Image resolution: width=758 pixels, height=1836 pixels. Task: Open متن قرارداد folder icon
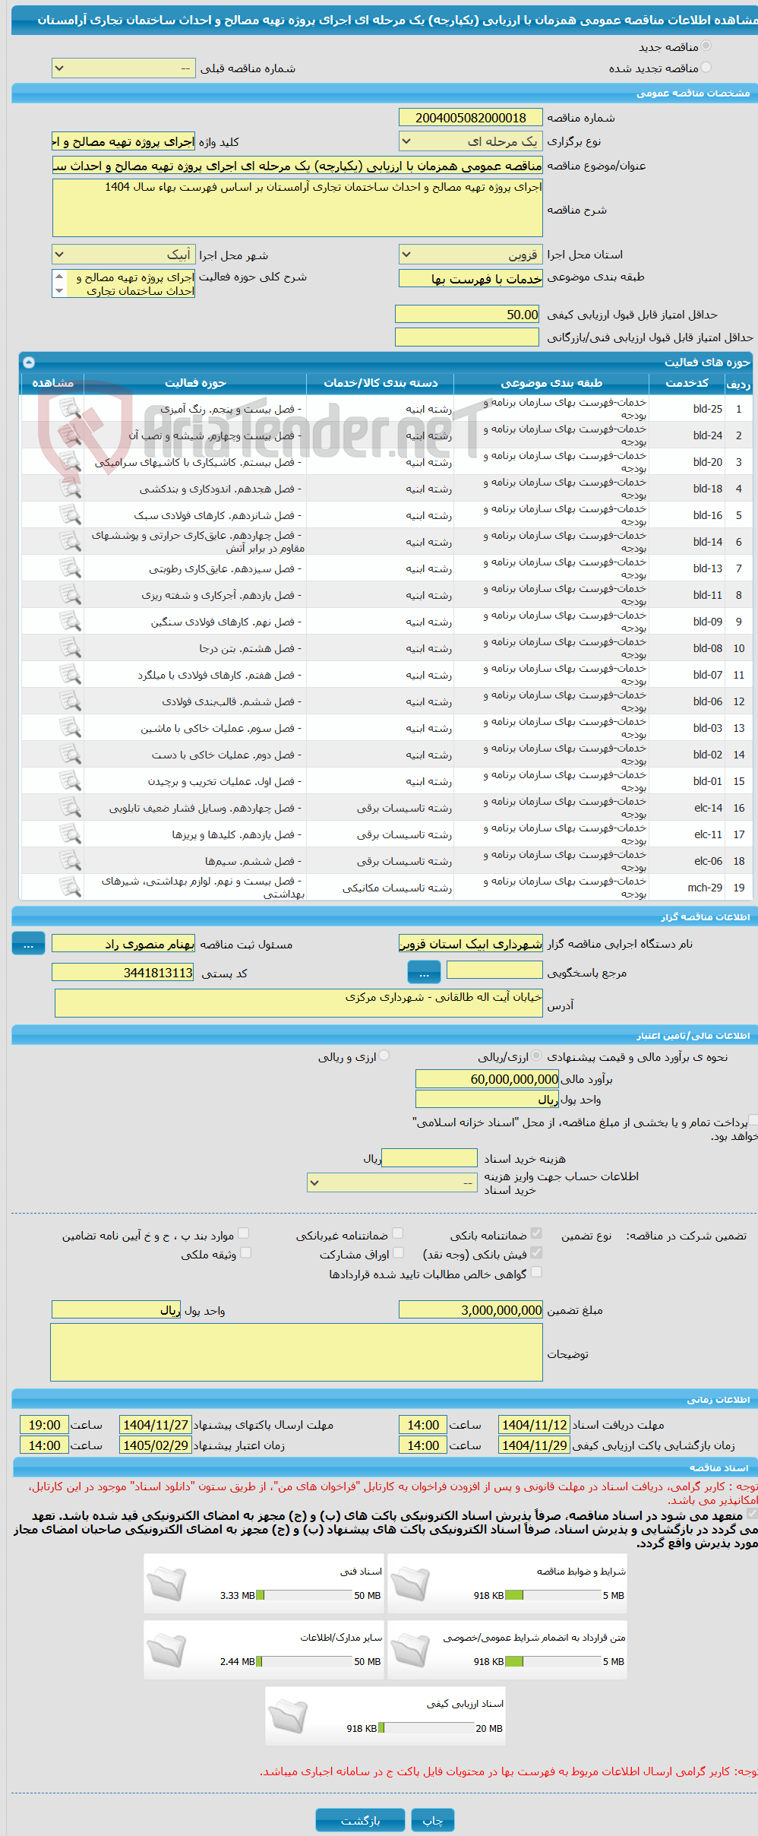point(410,1651)
